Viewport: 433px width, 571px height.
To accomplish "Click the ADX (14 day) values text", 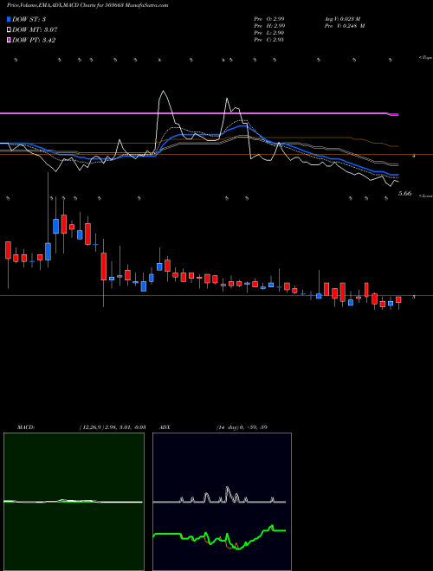I will click(242, 427).
